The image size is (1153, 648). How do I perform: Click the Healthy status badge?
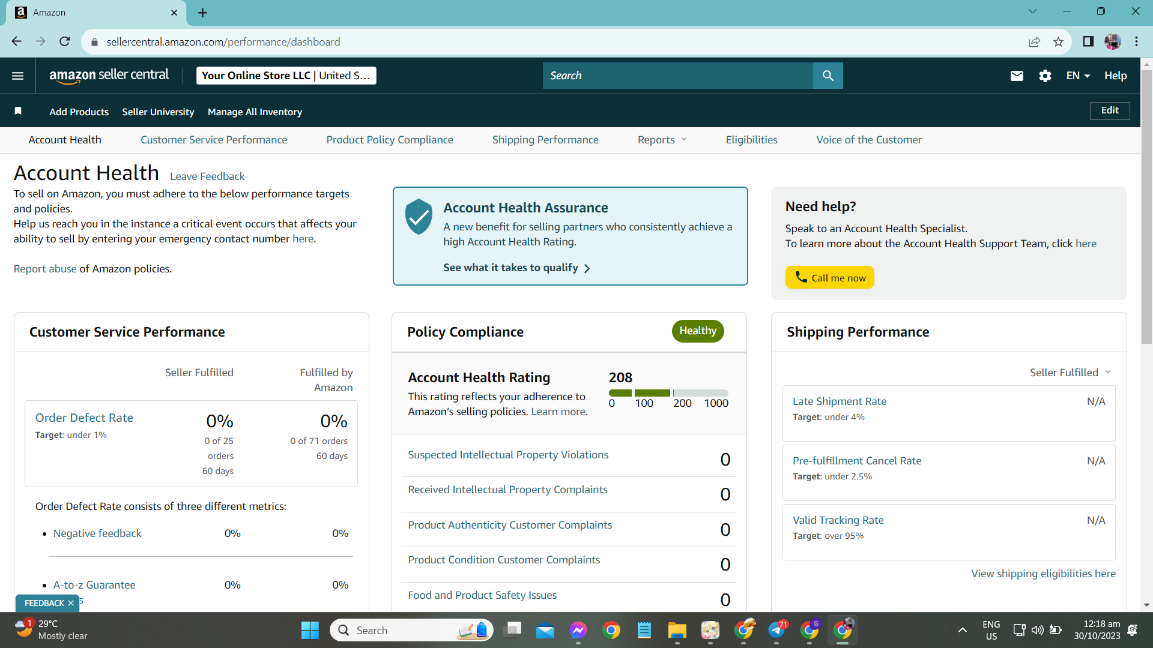pos(698,331)
